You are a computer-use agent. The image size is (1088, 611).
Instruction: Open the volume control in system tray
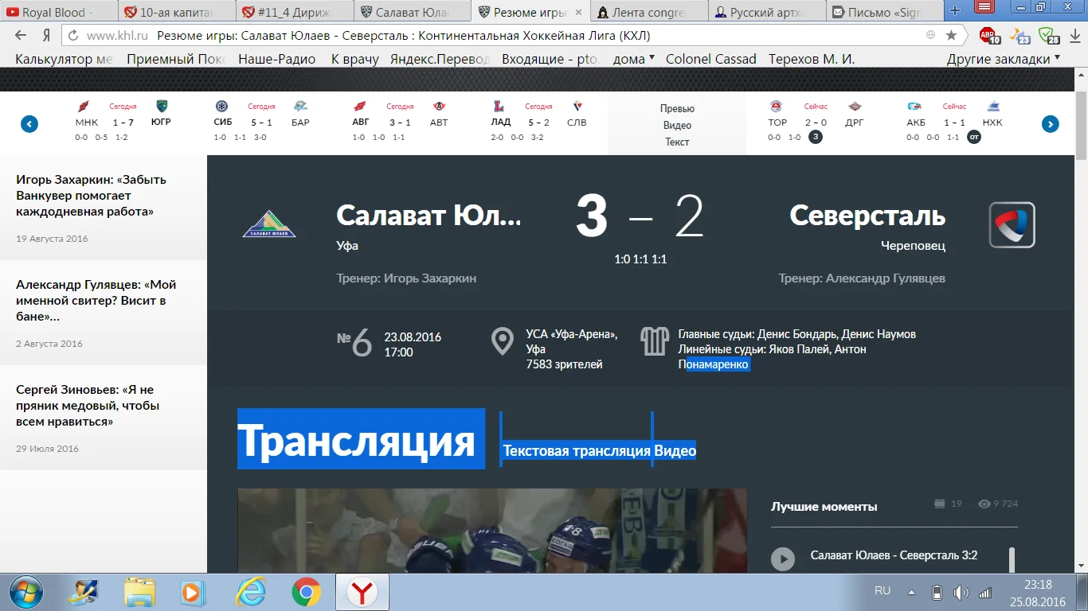click(961, 592)
